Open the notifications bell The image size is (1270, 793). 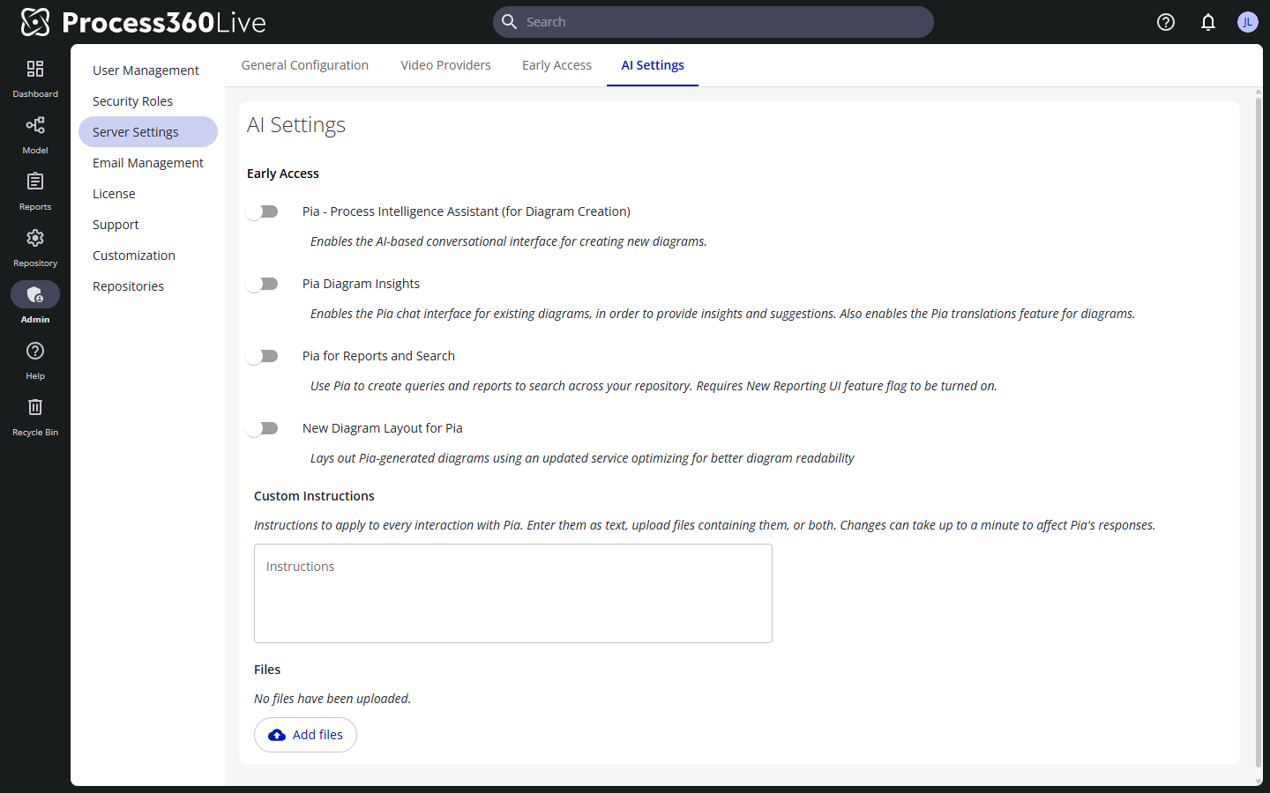click(x=1208, y=22)
